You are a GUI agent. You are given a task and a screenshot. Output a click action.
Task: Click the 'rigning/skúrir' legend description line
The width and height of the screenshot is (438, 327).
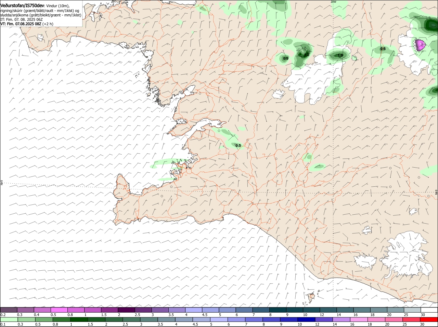coord(40,11)
